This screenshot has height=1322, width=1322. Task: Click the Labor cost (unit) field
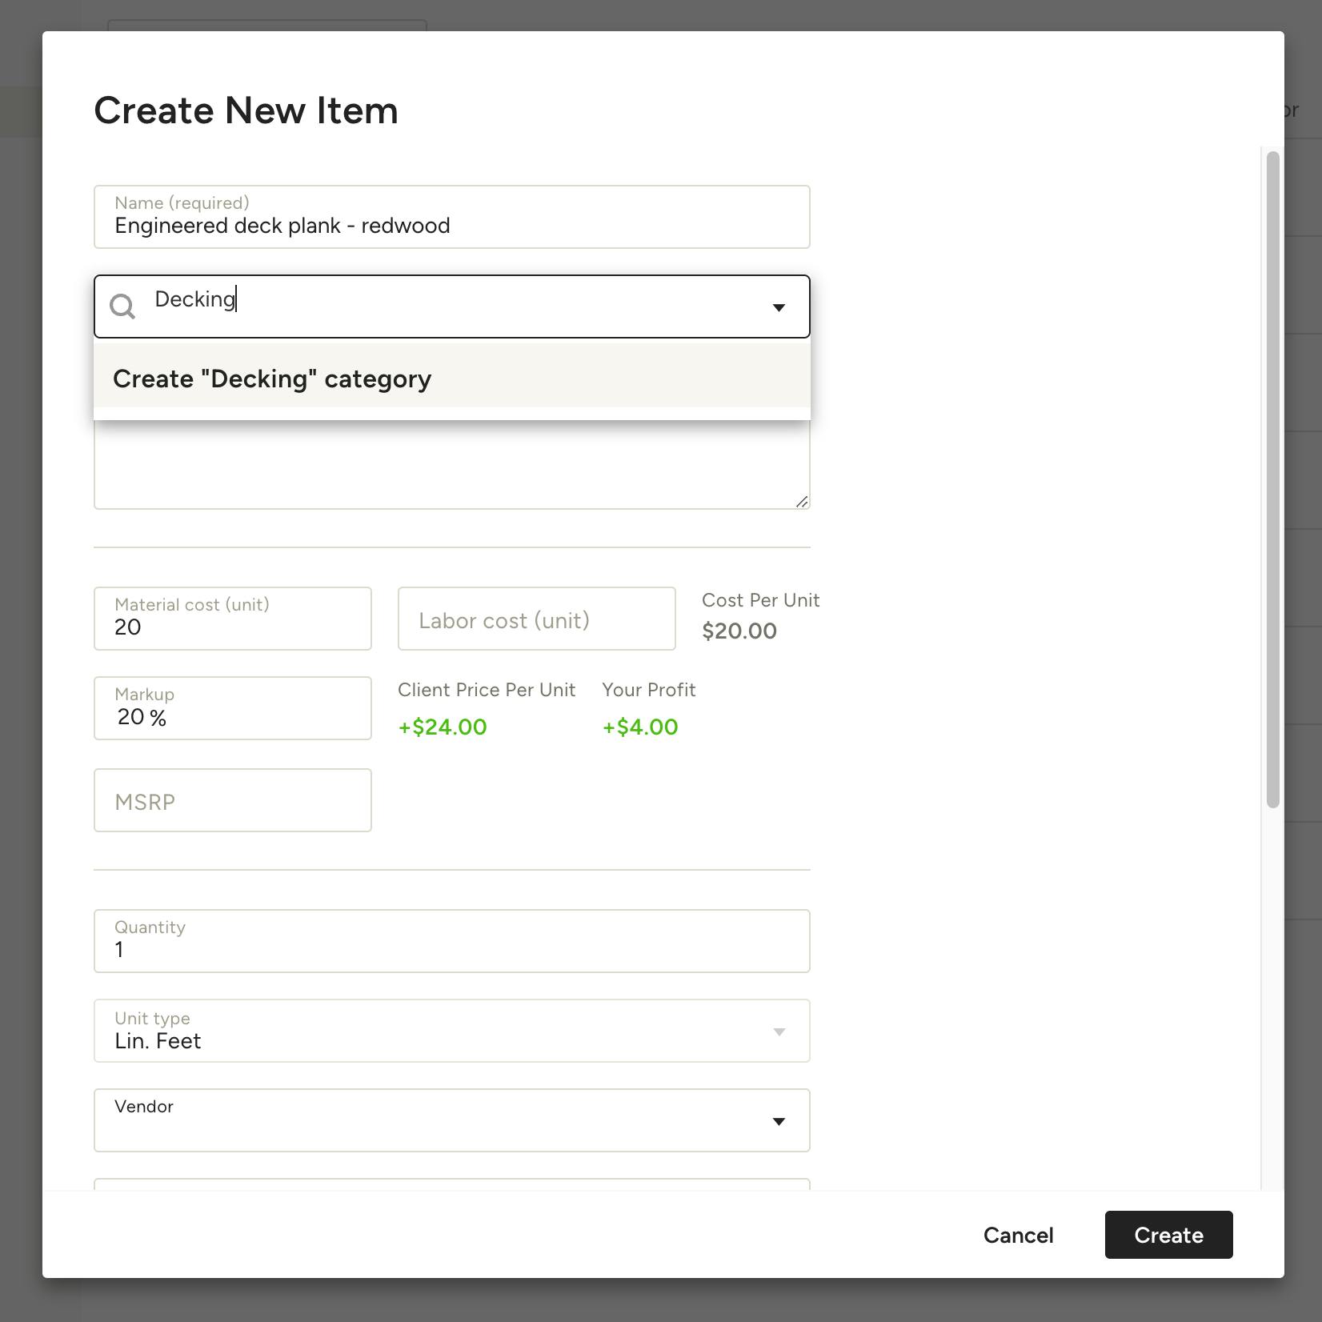point(536,619)
